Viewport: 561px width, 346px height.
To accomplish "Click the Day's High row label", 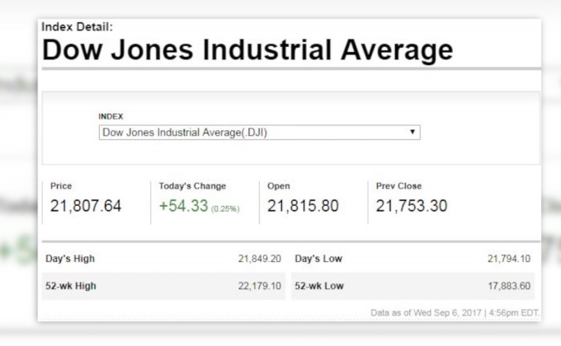I will (70, 259).
